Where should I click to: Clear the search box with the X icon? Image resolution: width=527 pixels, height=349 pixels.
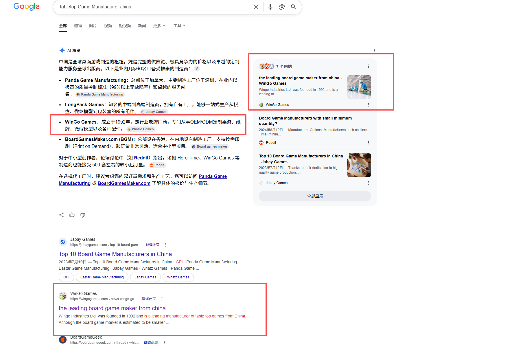(256, 7)
